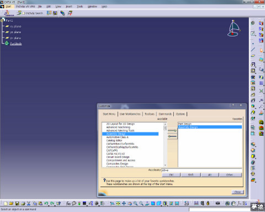The image size is (265, 212).
Task: Select the Pan view tool
Action: (x=124, y=203)
